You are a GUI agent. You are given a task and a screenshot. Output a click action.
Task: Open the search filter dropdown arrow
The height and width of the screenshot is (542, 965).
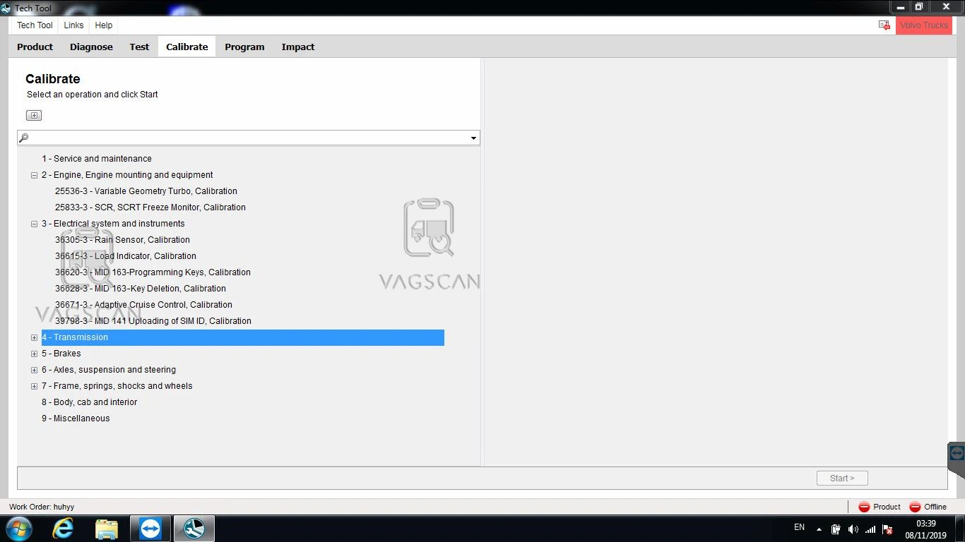(473, 138)
